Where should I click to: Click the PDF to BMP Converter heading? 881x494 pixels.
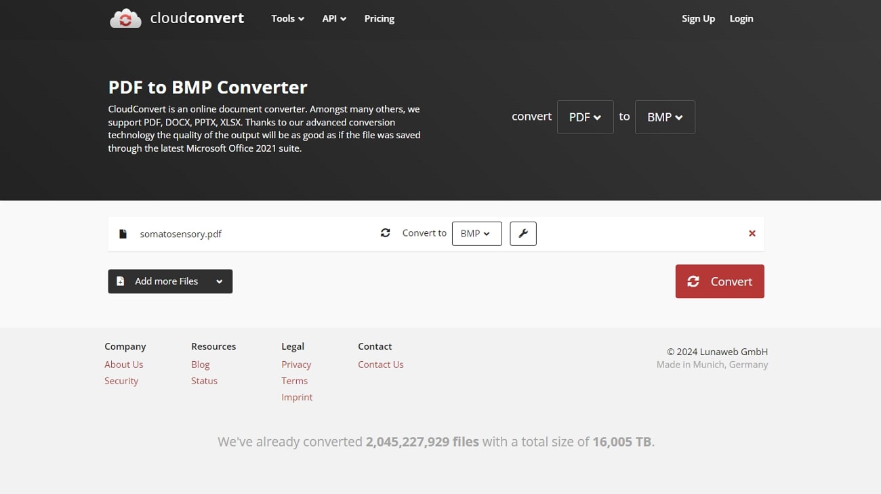pos(208,87)
